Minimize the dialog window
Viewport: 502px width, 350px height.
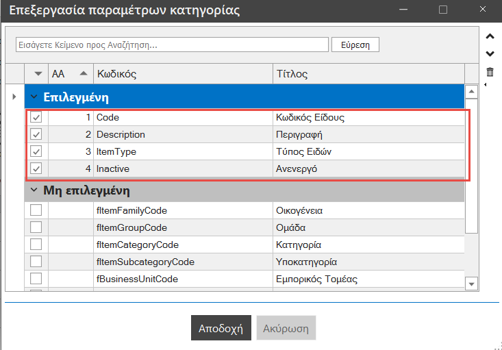tap(403, 10)
